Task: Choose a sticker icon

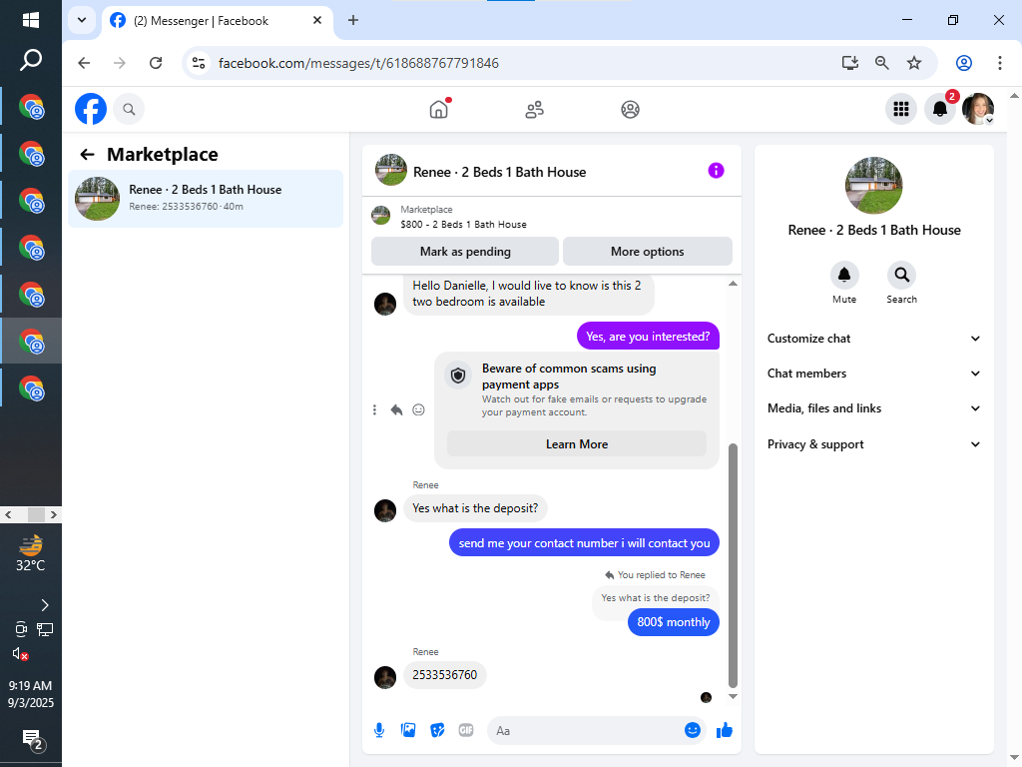Action: coord(437,730)
